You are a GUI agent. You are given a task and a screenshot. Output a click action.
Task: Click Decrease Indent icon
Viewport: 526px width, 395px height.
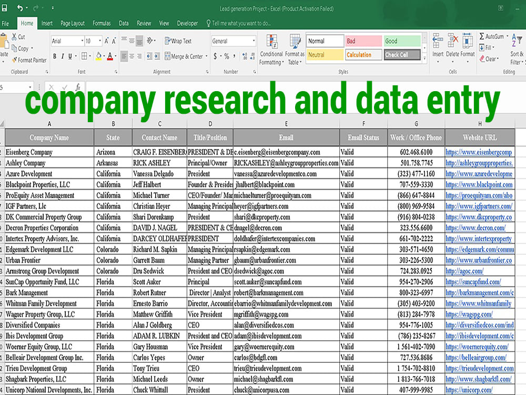[149, 56]
